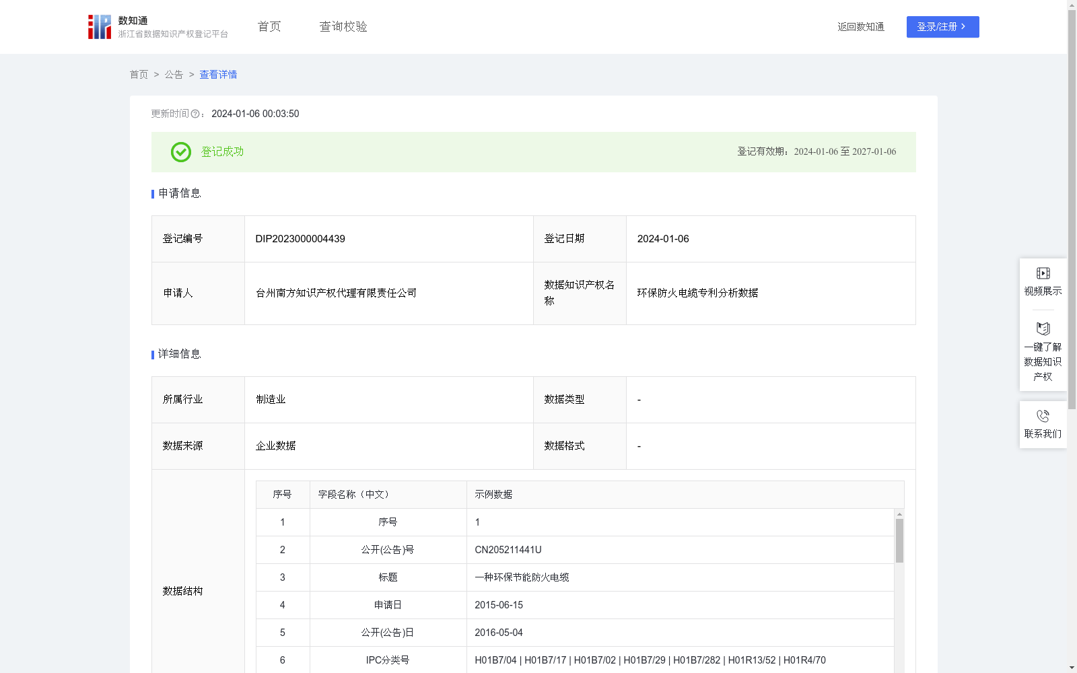
Task: Select field name 申请日
Action: pyautogui.click(x=388, y=605)
